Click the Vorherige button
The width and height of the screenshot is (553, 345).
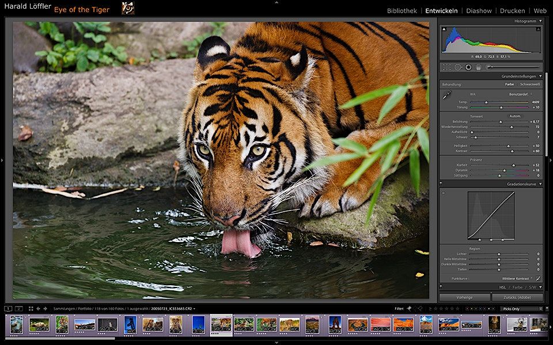tap(464, 297)
